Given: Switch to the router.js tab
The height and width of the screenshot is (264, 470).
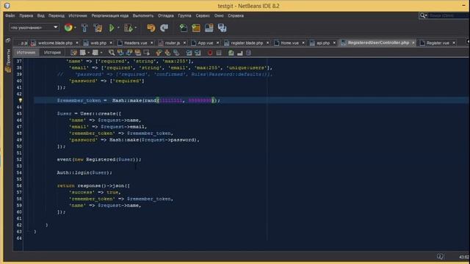Looking at the screenshot, I should point(172,43).
